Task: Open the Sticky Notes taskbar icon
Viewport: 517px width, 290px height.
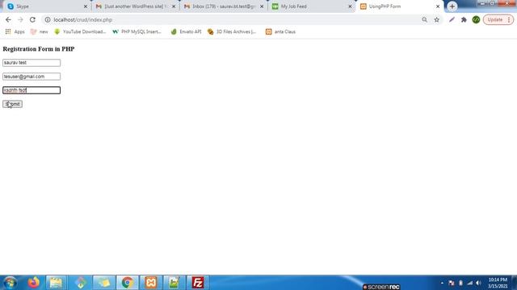Action: (103, 283)
